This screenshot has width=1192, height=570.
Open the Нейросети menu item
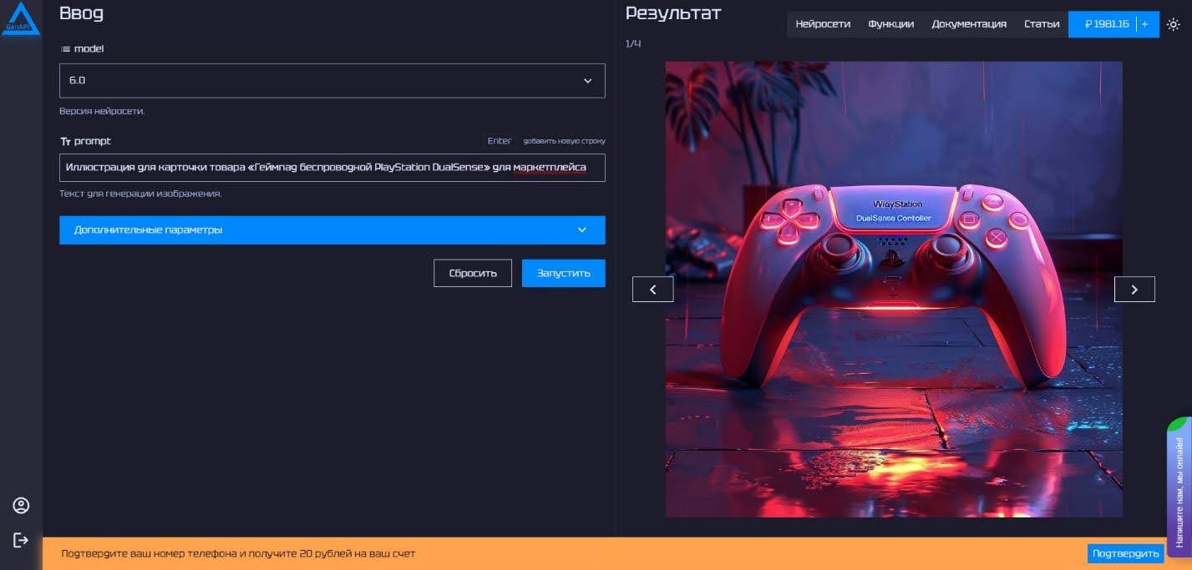(x=823, y=24)
